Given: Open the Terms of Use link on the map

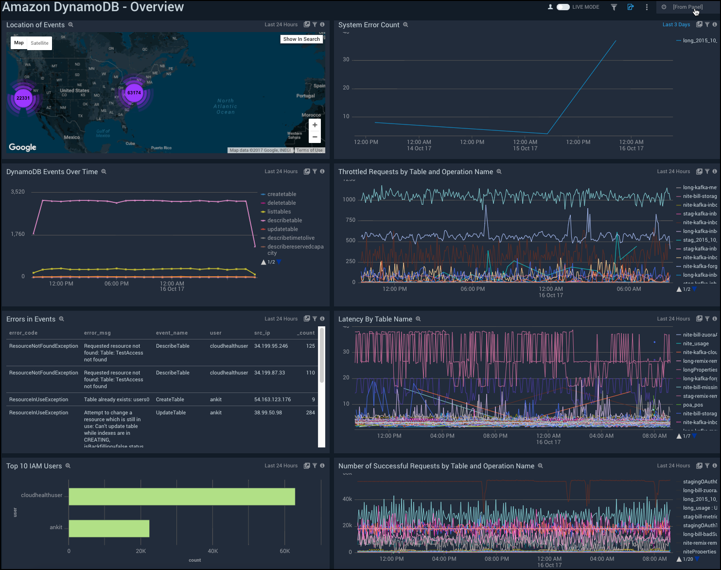Looking at the screenshot, I should (x=310, y=150).
